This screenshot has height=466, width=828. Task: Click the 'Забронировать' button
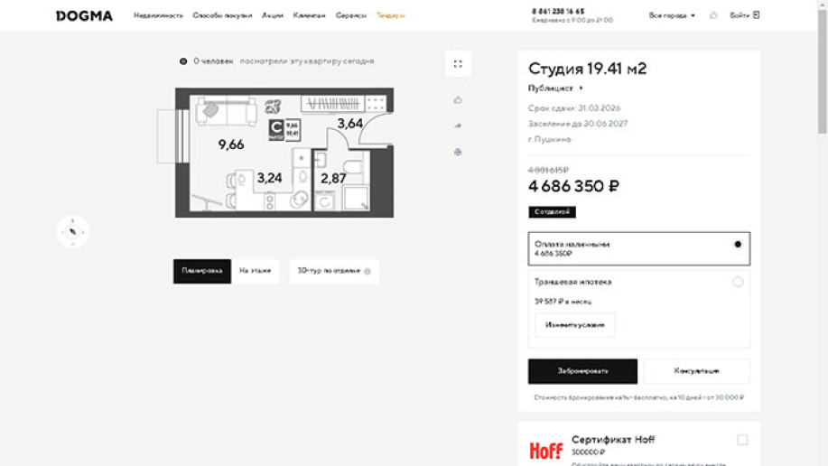coord(582,371)
